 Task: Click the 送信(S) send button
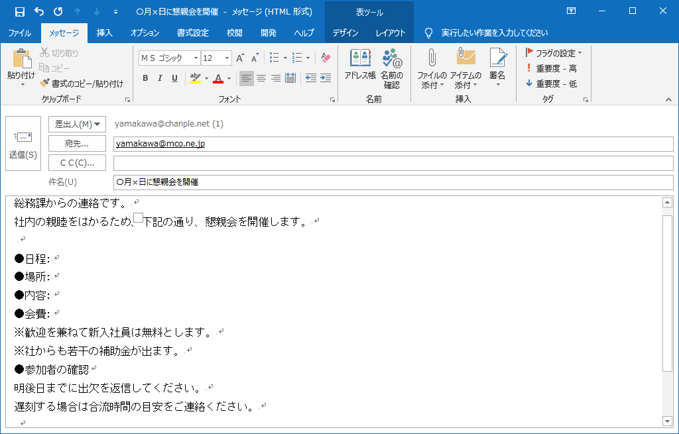23,144
